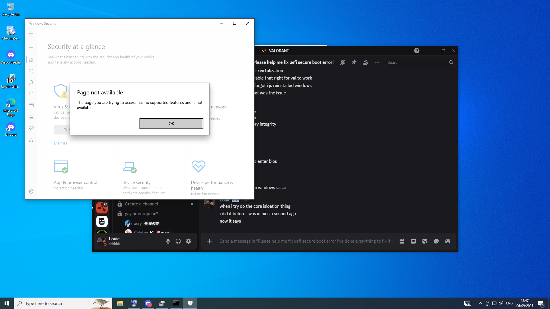Open the sticker picker icon
Image resolution: width=550 pixels, height=309 pixels.
click(425, 241)
